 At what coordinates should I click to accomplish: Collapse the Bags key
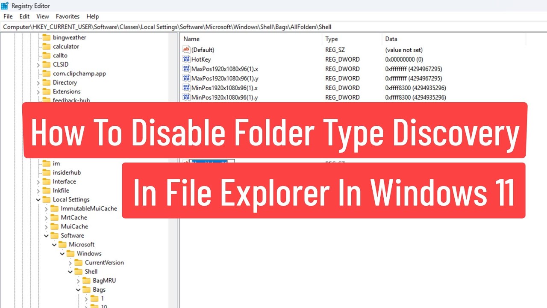click(78, 290)
